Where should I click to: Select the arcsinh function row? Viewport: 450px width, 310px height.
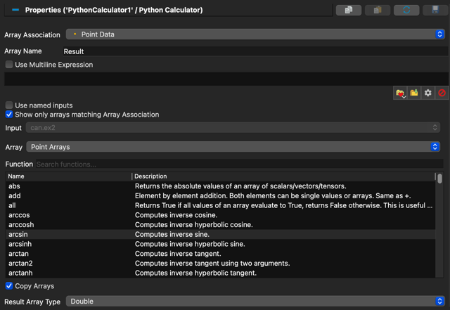(220, 244)
